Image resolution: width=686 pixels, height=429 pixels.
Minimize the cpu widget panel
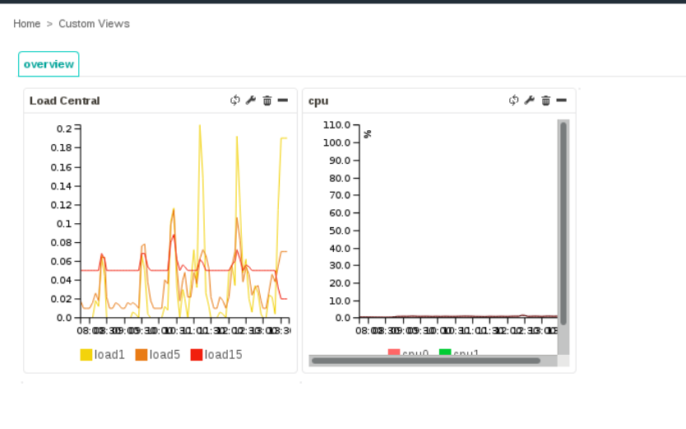tap(562, 100)
